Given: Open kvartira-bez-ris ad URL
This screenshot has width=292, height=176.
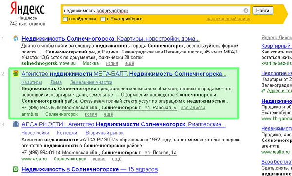Looking at the screenshot, I should pos(277,63).
